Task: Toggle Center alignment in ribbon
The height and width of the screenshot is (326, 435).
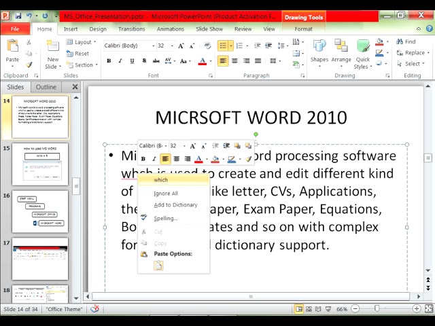Action: coord(234,60)
